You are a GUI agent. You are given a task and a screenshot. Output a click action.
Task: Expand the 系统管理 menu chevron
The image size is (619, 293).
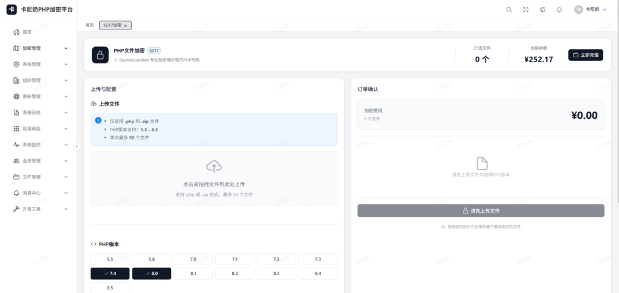point(66,64)
